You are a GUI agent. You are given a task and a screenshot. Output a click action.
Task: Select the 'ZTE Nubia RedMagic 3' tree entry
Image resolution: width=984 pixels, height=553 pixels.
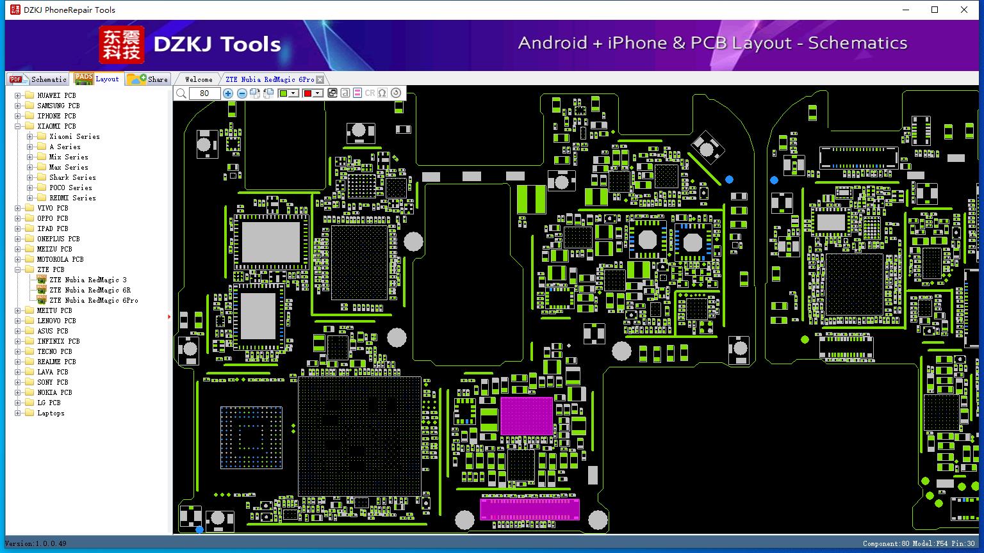click(x=88, y=280)
